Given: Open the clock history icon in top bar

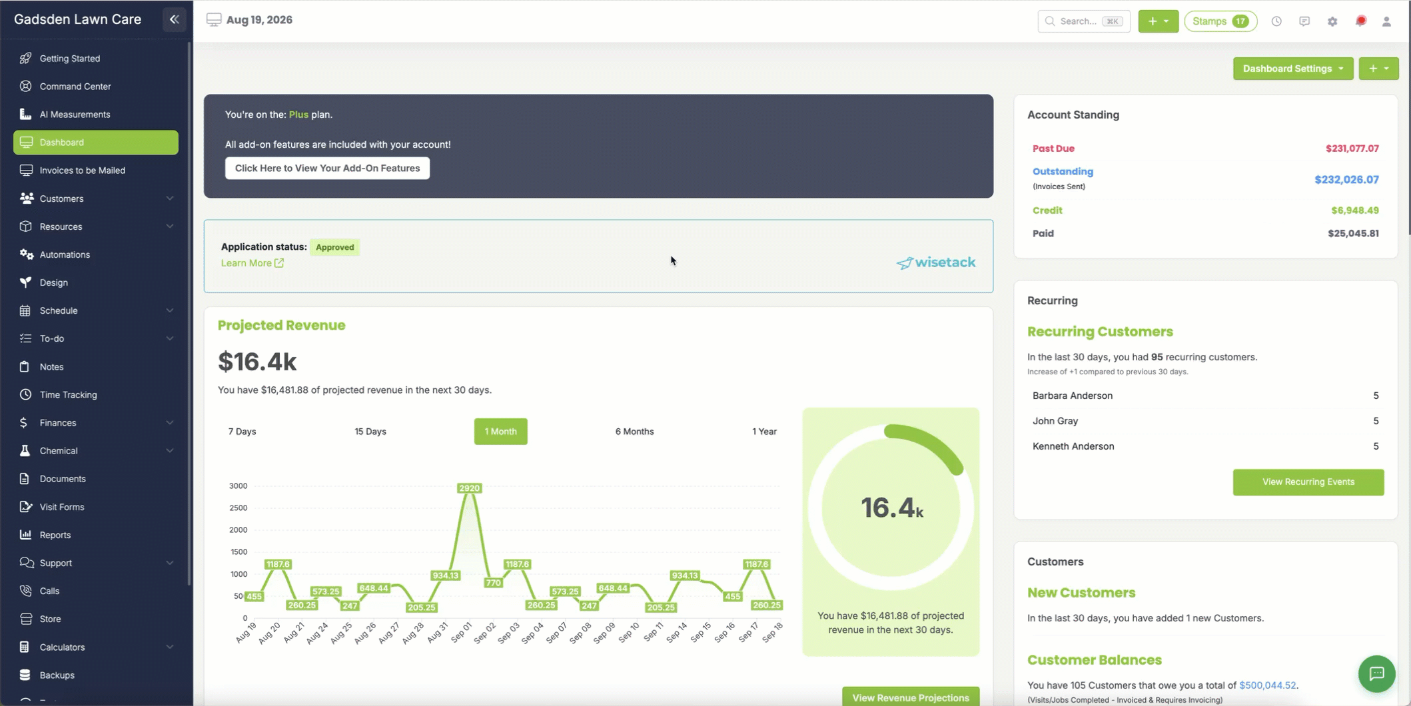Looking at the screenshot, I should pyautogui.click(x=1276, y=21).
